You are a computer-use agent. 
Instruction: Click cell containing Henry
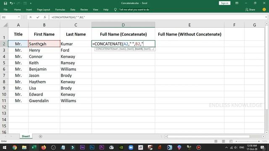[44, 50]
